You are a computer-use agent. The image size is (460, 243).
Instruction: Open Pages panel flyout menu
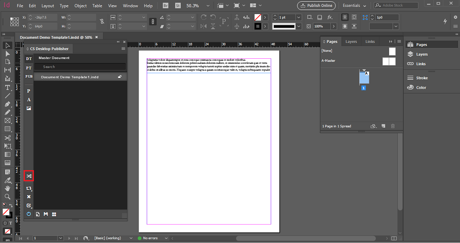[399, 42]
